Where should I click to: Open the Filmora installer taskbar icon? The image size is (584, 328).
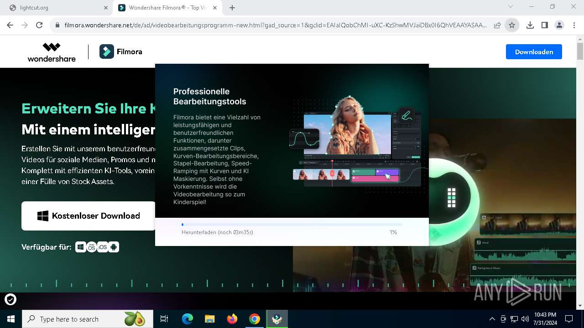point(277,319)
